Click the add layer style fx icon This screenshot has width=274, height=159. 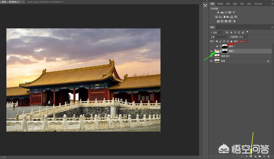tap(247, 156)
